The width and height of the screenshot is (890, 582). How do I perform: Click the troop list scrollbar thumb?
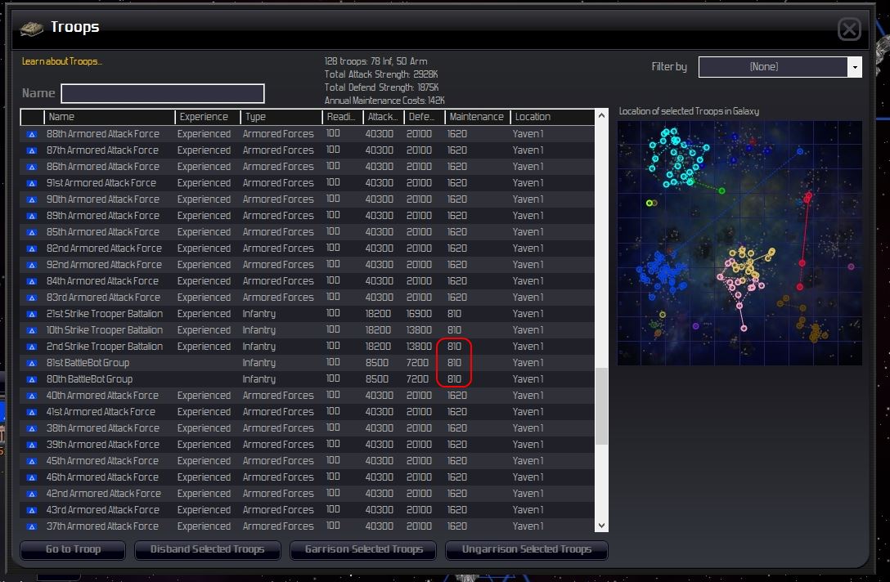click(601, 406)
